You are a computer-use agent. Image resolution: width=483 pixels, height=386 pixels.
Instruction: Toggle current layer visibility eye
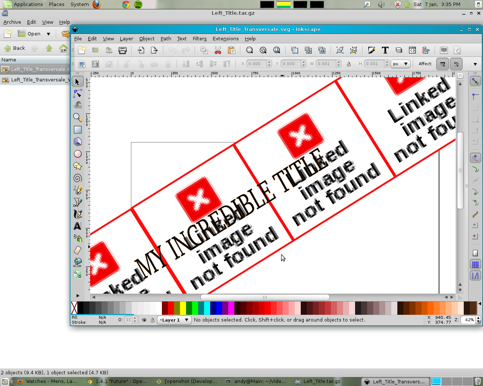144,320
